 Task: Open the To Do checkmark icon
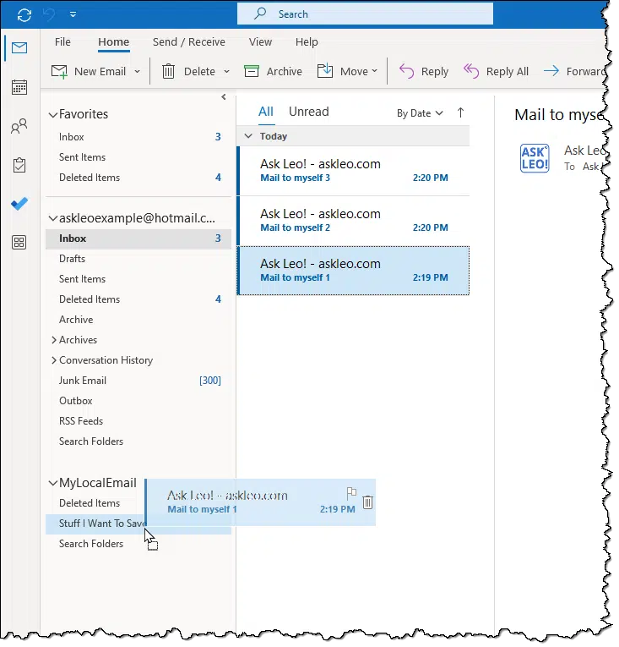click(19, 204)
